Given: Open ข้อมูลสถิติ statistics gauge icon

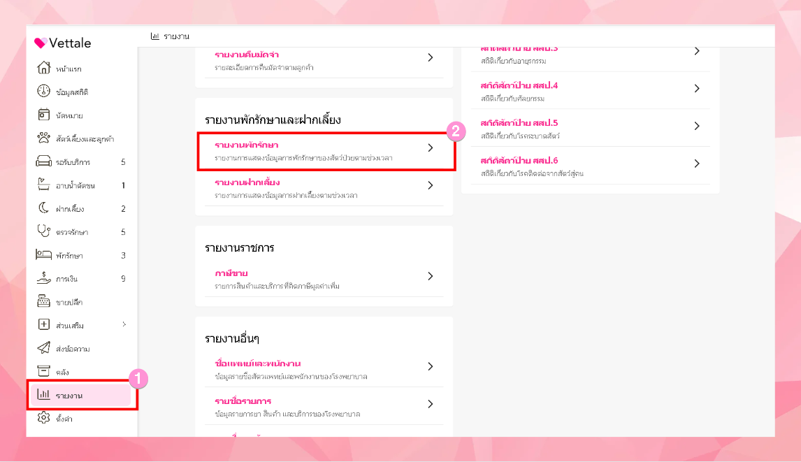Looking at the screenshot, I should [x=44, y=92].
